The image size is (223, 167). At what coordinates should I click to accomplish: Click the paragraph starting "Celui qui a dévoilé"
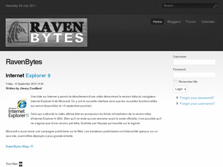(x=96, y=119)
